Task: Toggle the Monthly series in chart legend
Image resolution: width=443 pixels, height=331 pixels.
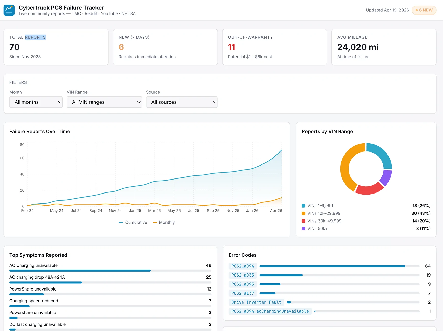Action: (164, 222)
